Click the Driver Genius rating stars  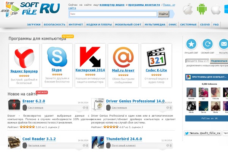(x=111, y=127)
